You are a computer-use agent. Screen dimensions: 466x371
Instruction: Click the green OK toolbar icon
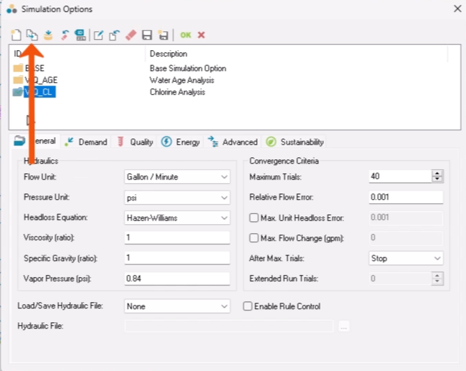[186, 35]
